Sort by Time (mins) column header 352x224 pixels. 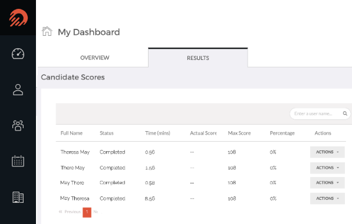coord(157,133)
